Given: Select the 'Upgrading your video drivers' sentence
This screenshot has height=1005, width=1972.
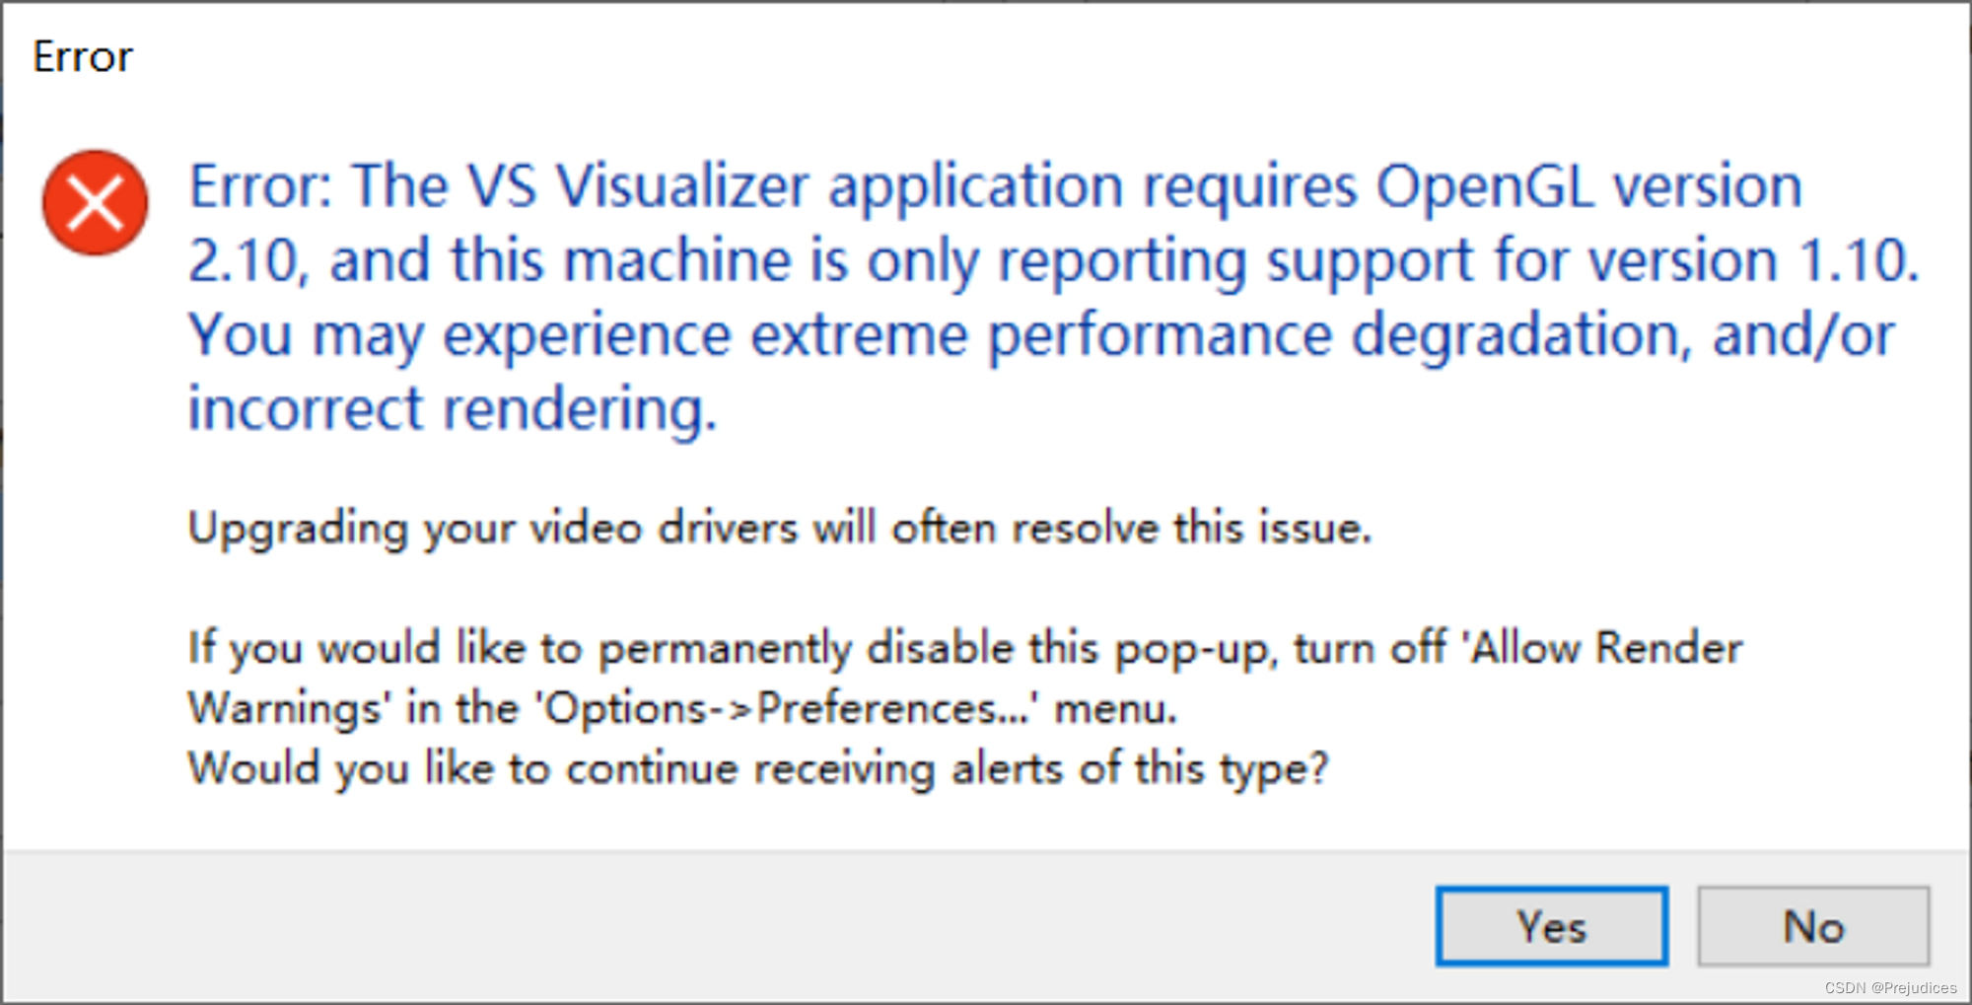Looking at the screenshot, I should (x=779, y=528).
